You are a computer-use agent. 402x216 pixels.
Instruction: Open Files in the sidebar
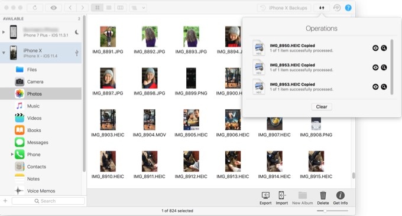[41, 70]
